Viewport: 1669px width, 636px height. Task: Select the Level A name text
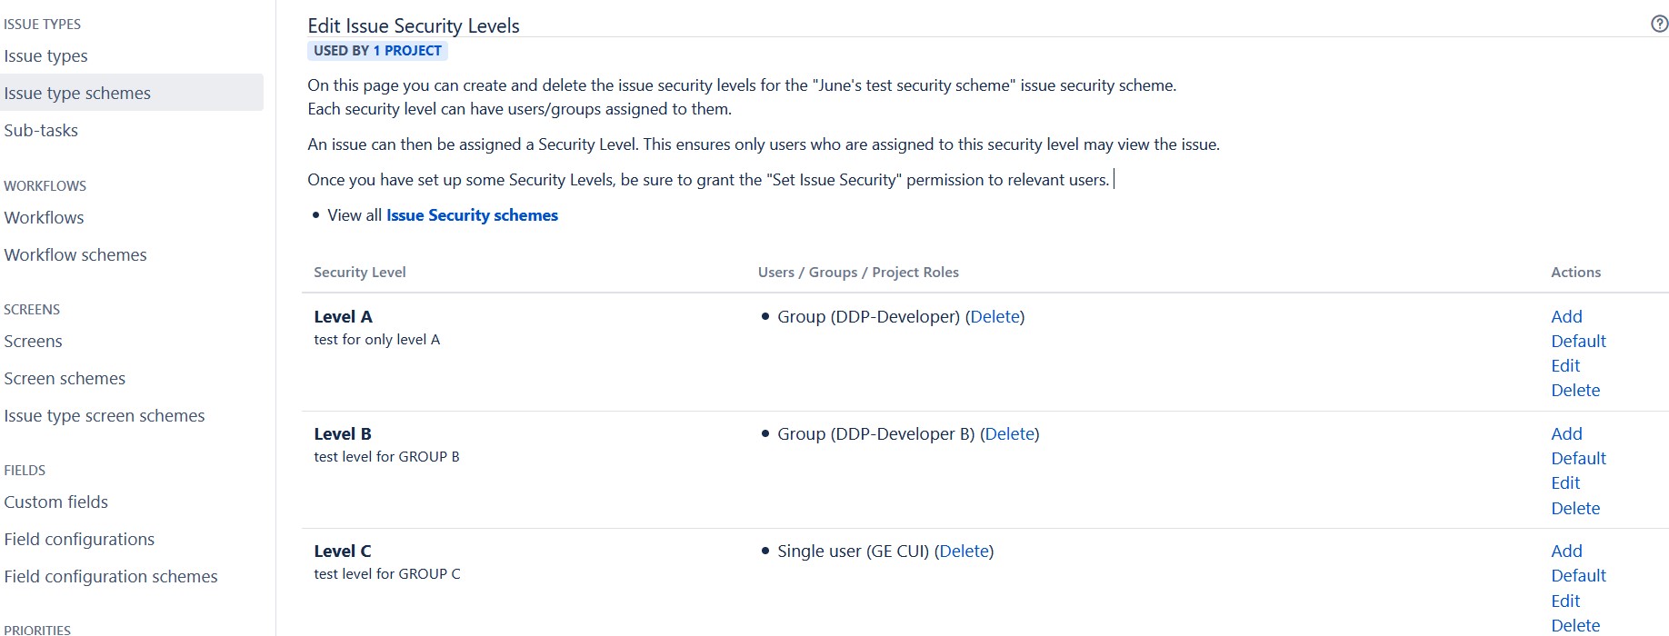(343, 316)
